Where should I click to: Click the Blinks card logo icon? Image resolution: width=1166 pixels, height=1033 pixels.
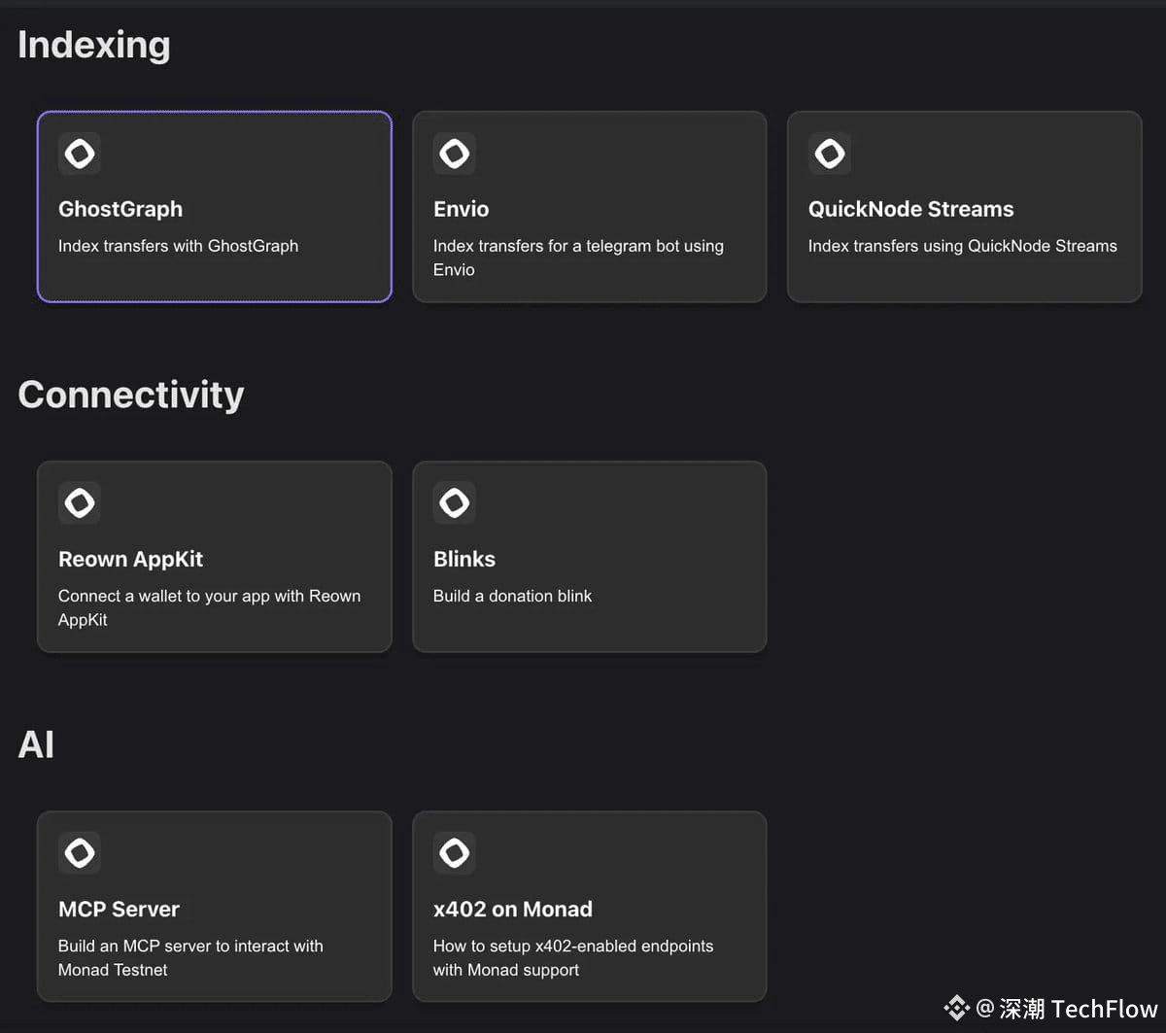tap(454, 502)
